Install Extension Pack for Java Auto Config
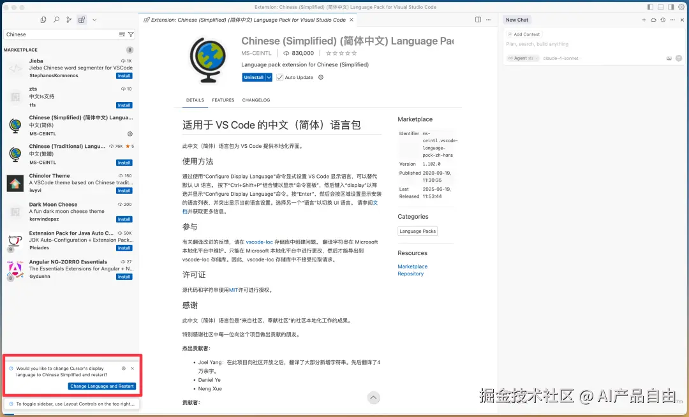Viewport: 689px width, 417px height. pos(124,248)
